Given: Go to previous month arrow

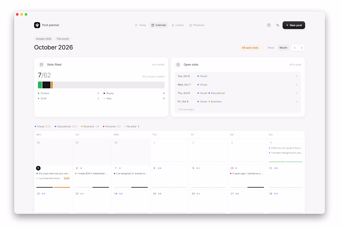Looking at the screenshot, I should [295, 48].
